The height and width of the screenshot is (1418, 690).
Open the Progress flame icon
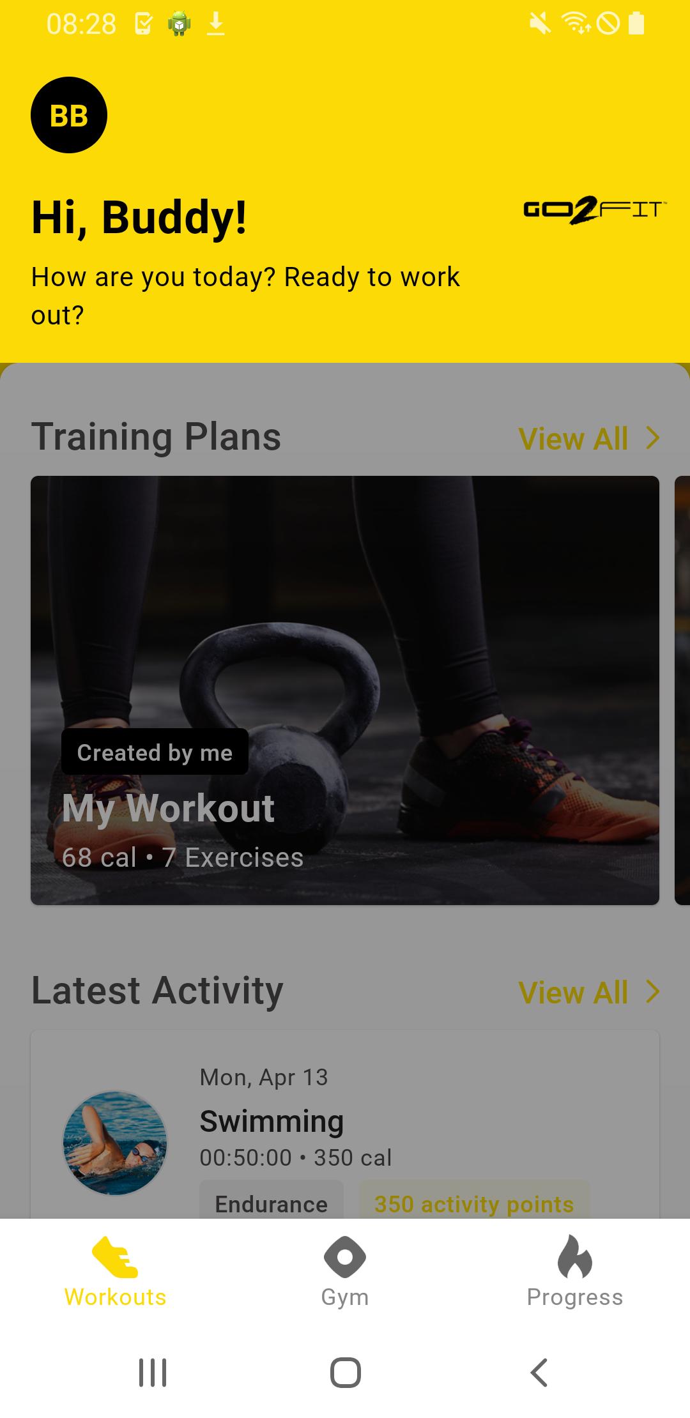coord(575,1256)
